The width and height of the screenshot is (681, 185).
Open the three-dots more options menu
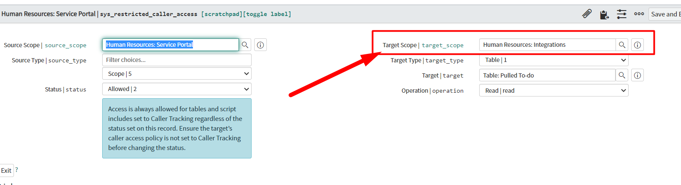point(639,14)
